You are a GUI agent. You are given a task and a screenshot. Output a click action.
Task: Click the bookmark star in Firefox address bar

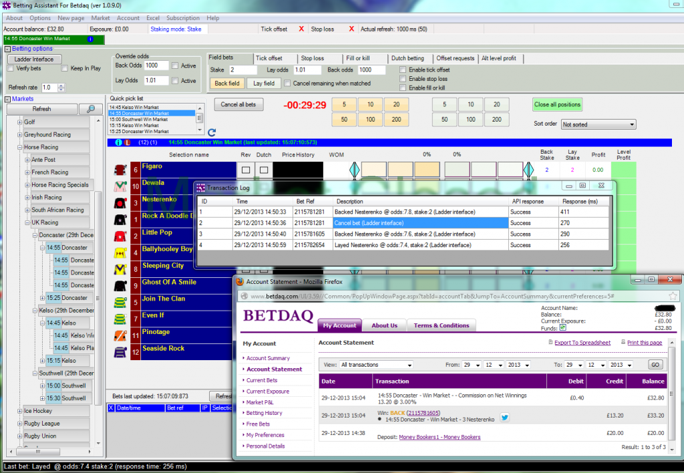[673, 296]
